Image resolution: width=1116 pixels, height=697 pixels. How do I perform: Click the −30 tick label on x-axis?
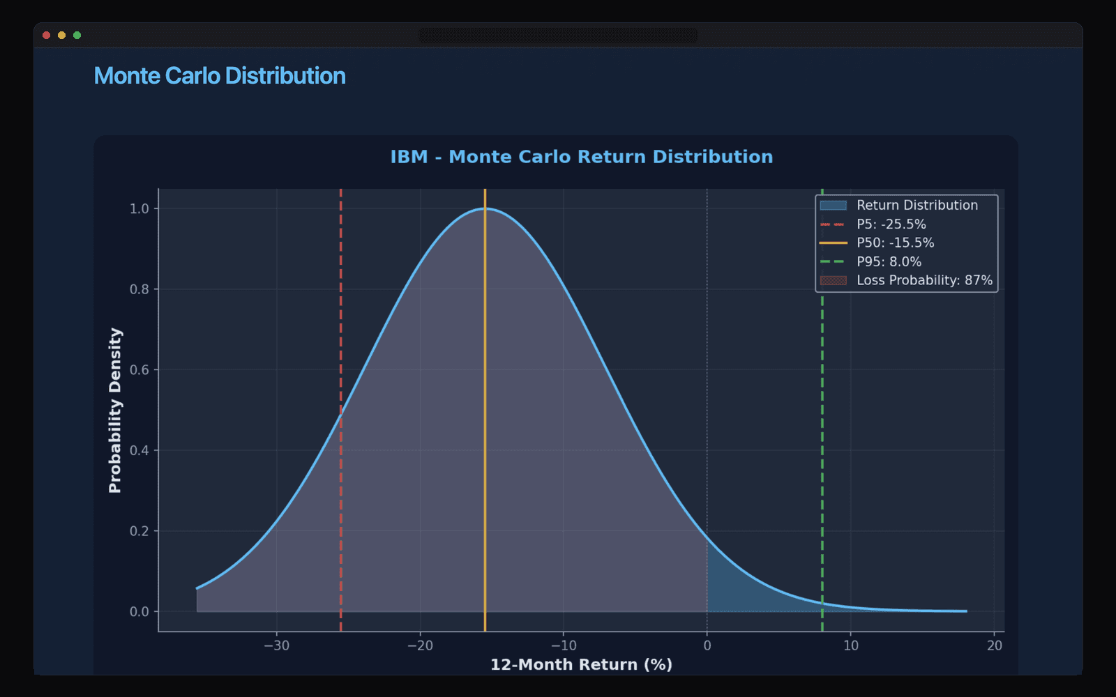pyautogui.click(x=276, y=646)
